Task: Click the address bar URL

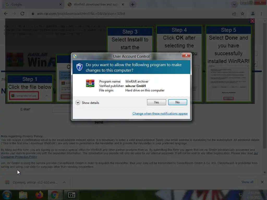Action: point(81,14)
